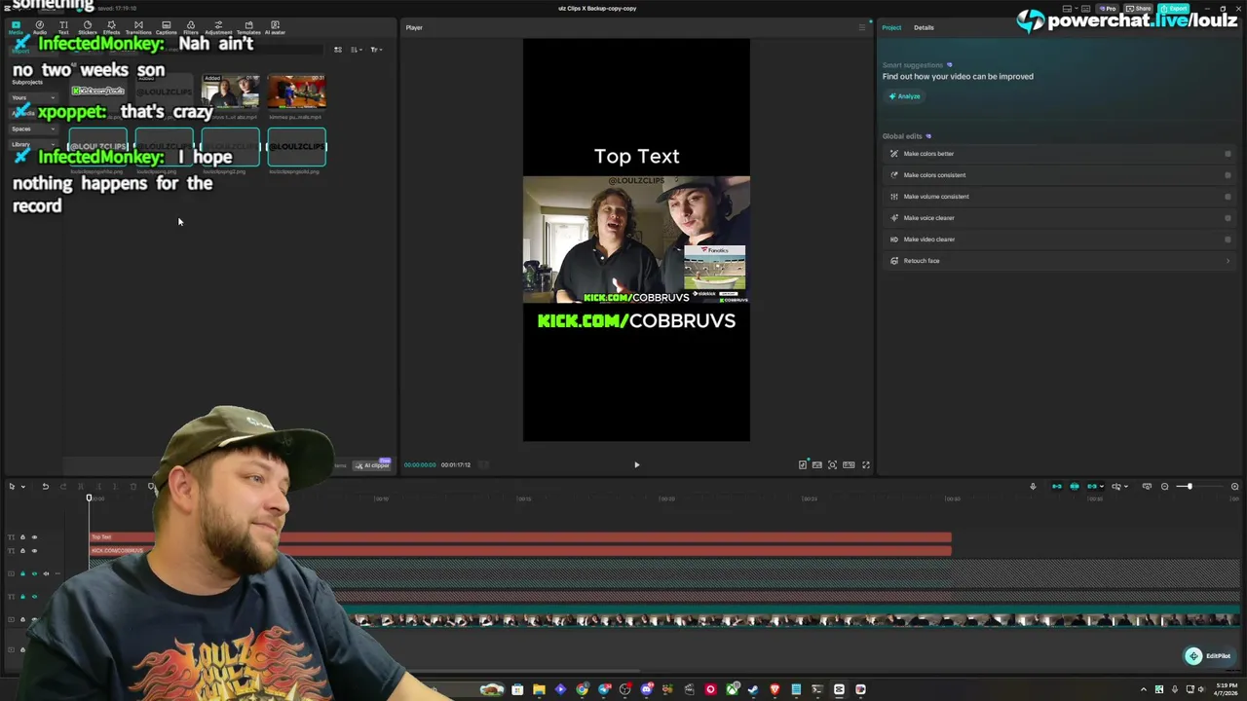This screenshot has height=701, width=1247.
Task: Toggle timeline auto snapping
Action: [1075, 486]
